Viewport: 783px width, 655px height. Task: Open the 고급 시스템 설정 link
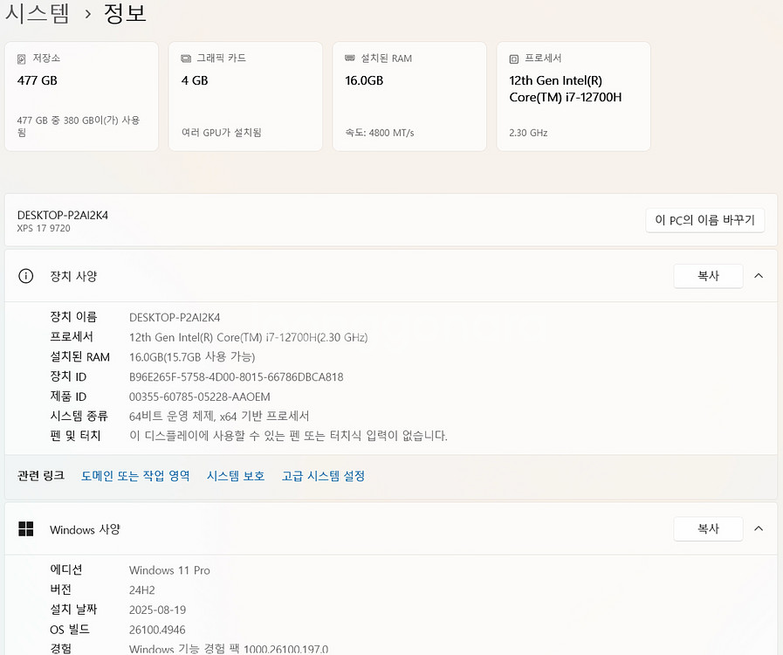[323, 476]
